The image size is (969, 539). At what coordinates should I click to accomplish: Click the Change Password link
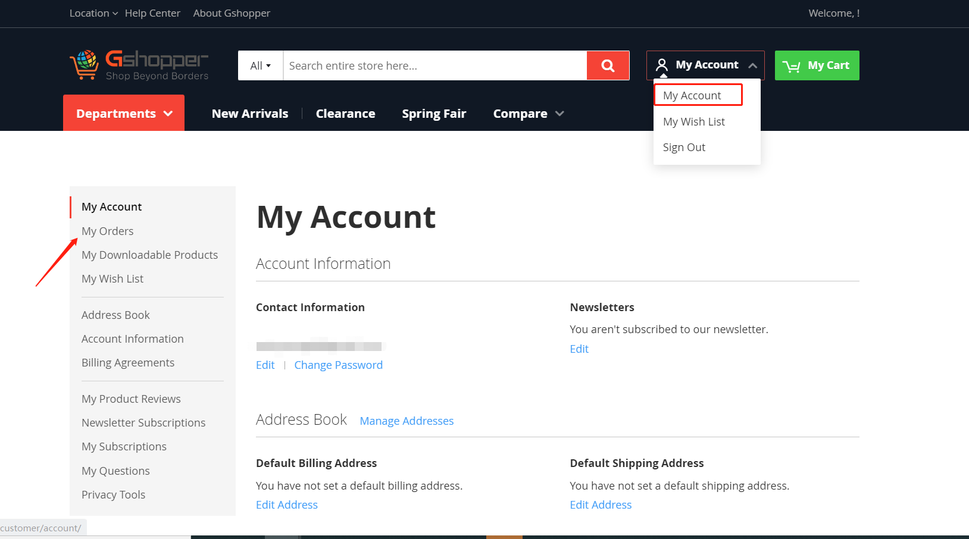(x=338, y=365)
